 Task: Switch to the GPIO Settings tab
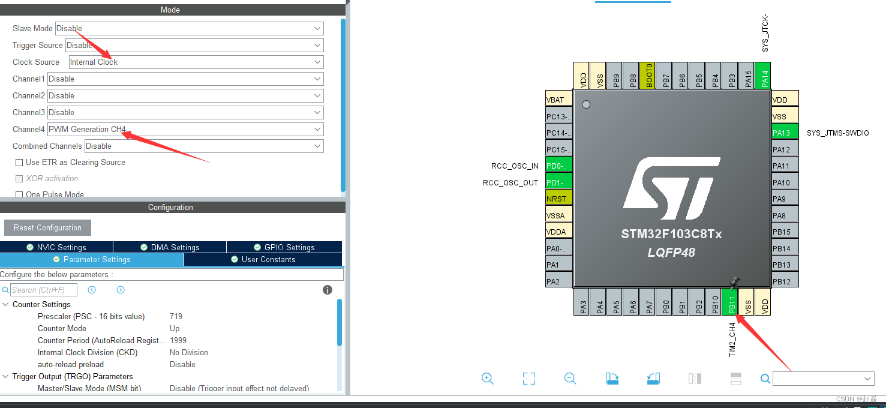pyautogui.click(x=283, y=247)
